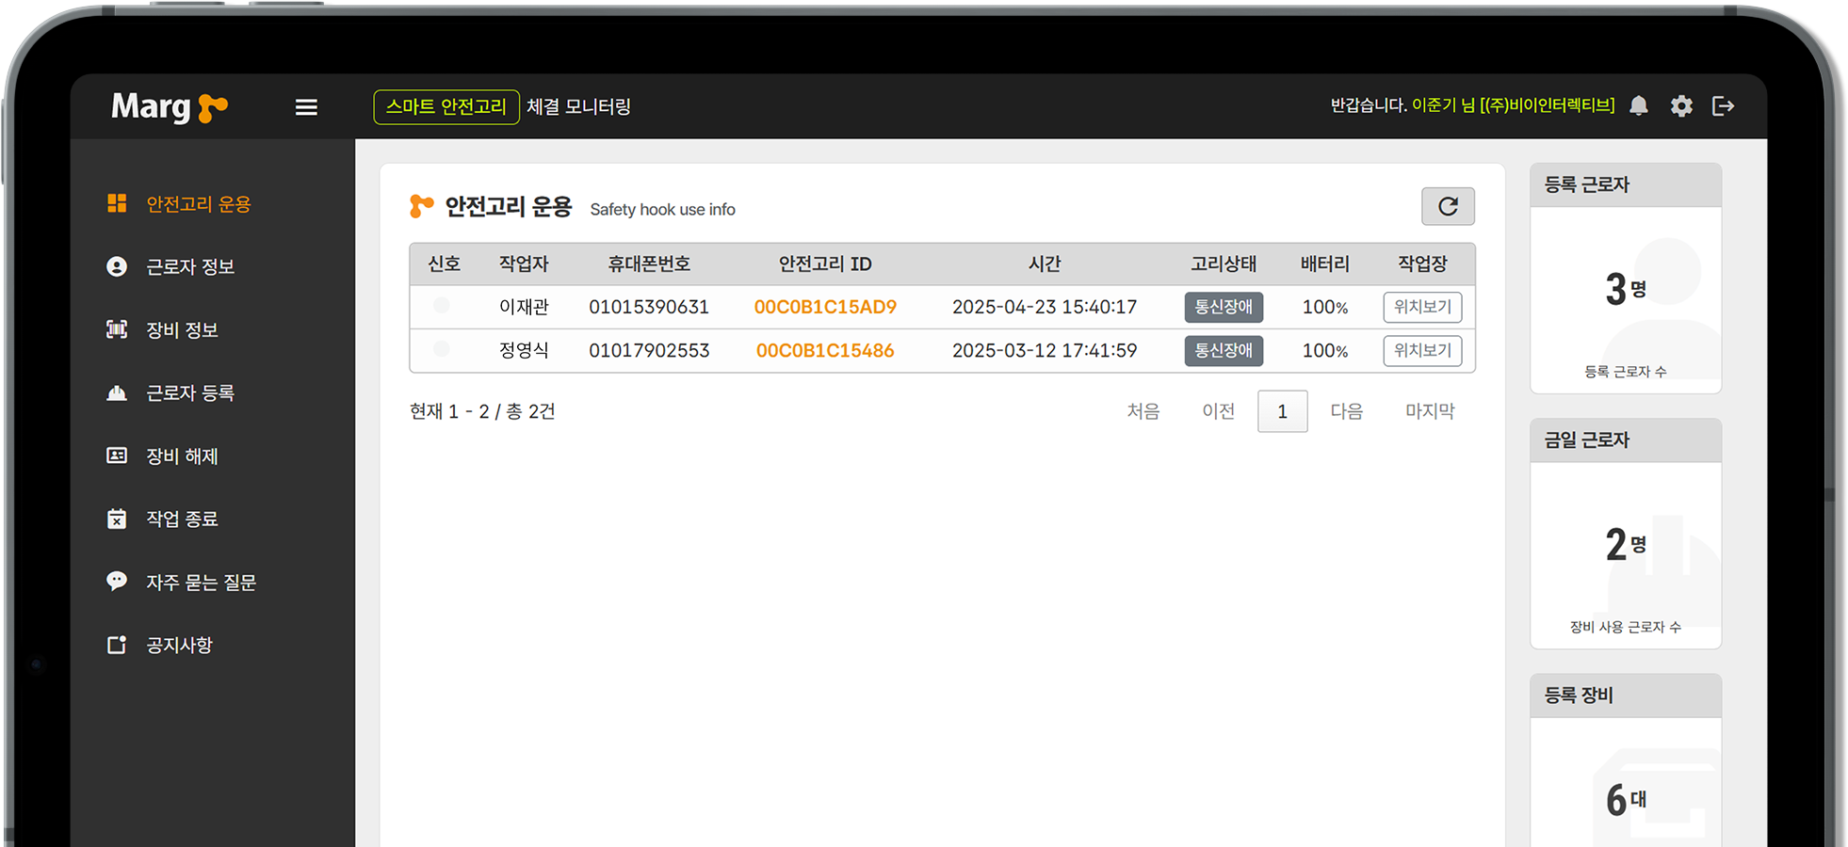Click the 배터리 column header
The height and width of the screenshot is (847, 1848).
tap(1324, 264)
